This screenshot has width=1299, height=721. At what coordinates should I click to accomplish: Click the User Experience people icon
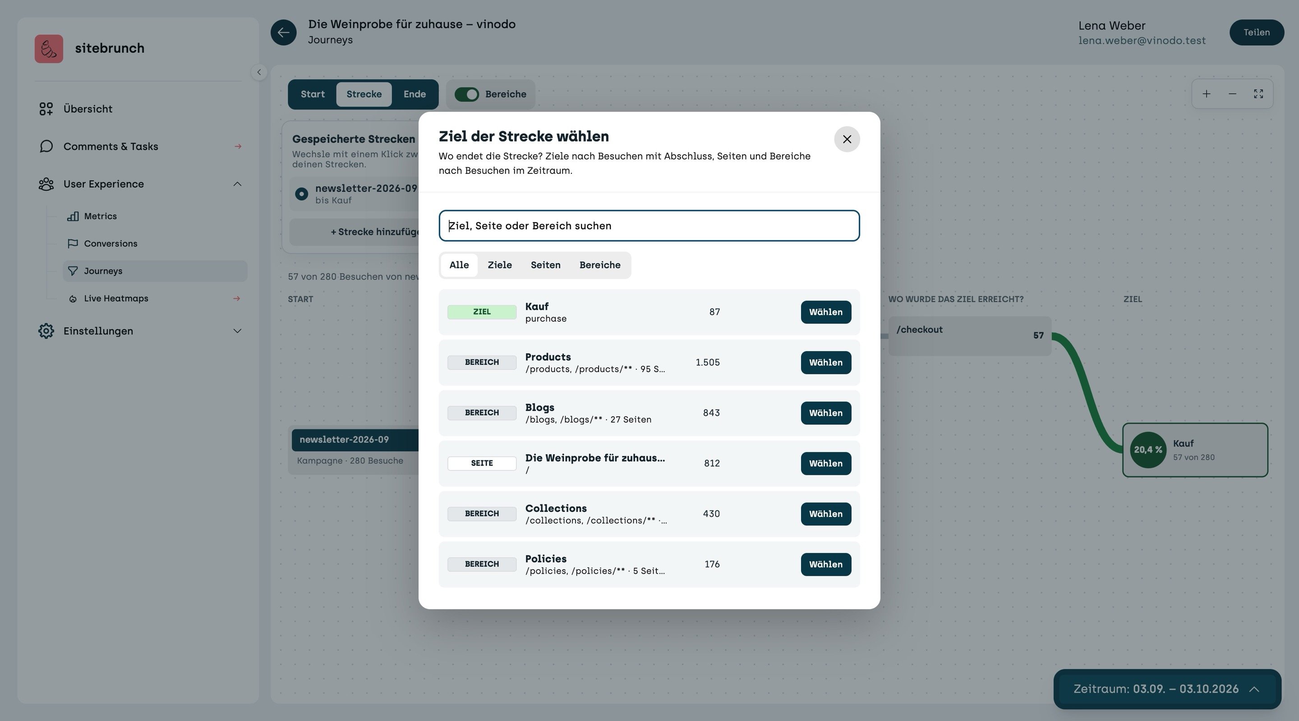pos(46,184)
